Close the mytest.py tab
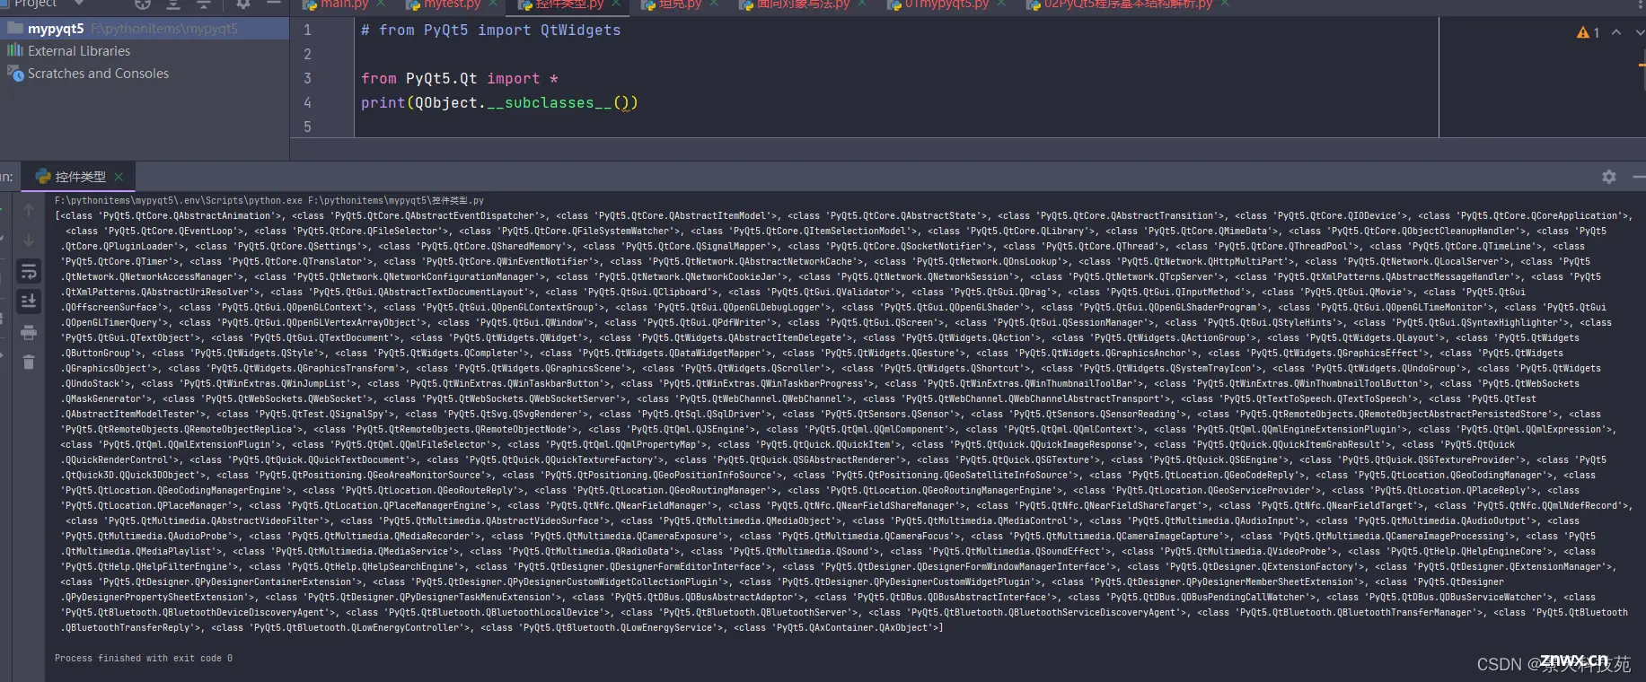The image size is (1646, 682). pos(493,4)
